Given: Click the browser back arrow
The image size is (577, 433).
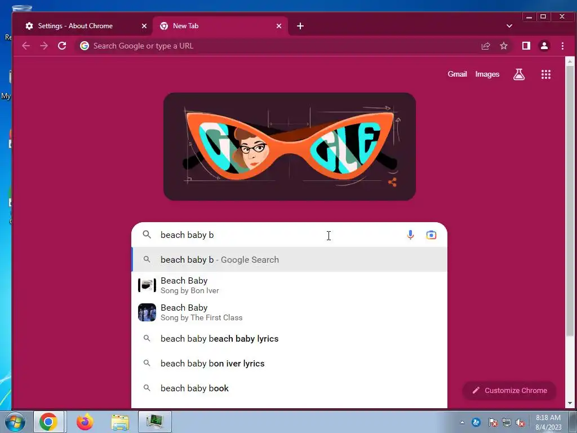Looking at the screenshot, I should (26, 46).
